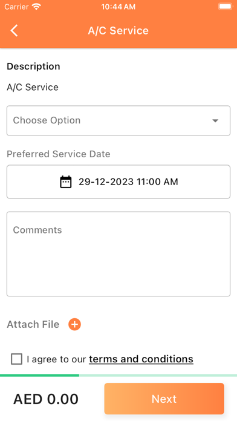Tap the battery indicator icon
Screen dimensions: 237x421
(225, 7)
